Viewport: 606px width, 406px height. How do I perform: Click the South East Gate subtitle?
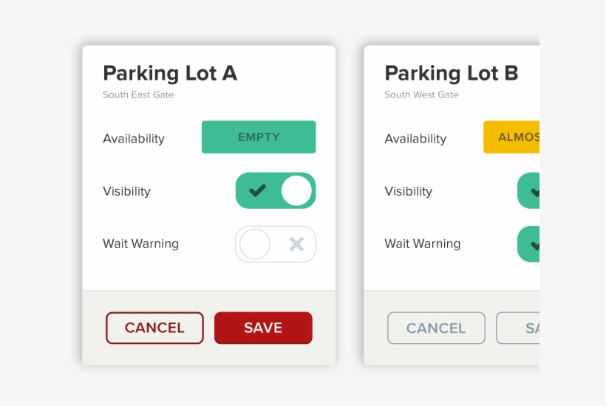point(138,94)
